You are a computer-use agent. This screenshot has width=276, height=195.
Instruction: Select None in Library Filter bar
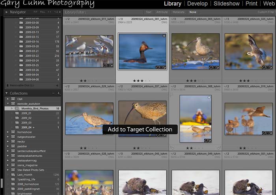193,12
